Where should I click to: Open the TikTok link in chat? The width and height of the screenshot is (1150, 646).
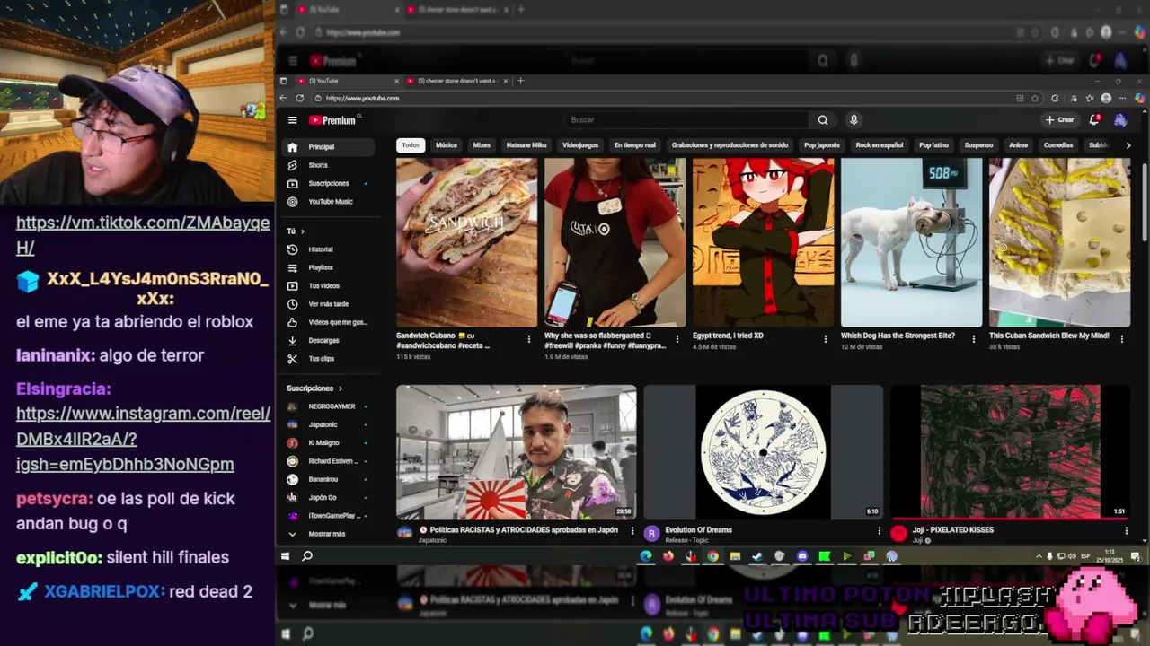143,235
